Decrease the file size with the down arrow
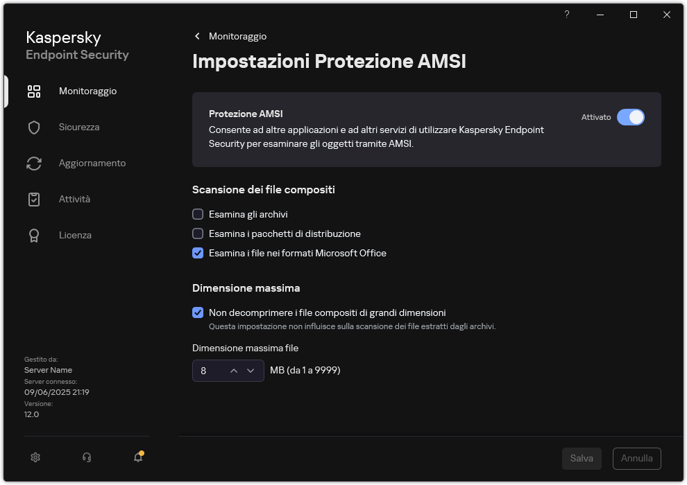 click(x=251, y=370)
